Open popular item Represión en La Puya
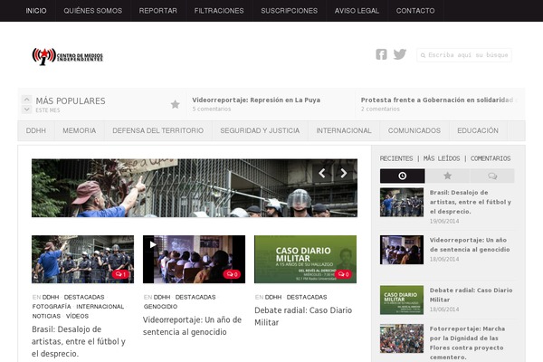Viewport: 543px width, 362px height. tap(256, 100)
